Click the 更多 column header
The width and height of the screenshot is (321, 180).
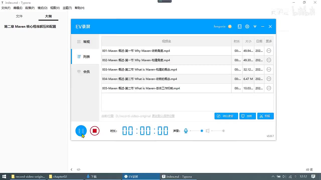tap(269, 41)
